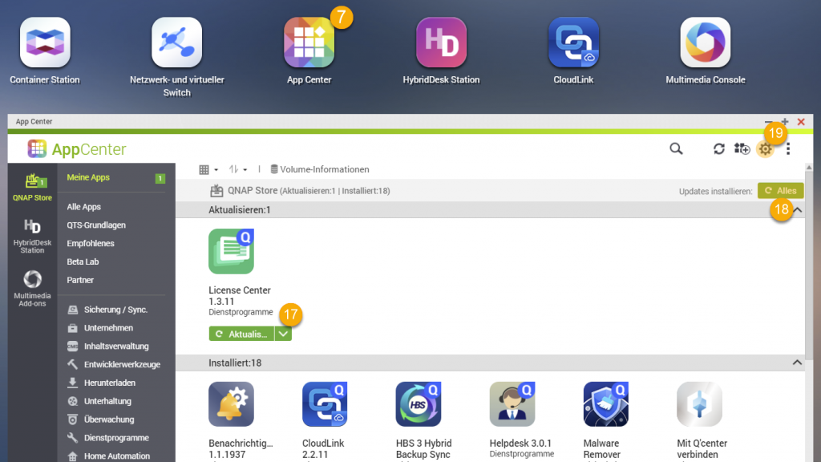Viewport: 821px width, 462px height.
Task: Click the search magnifier in AppCenter
Action: tap(676, 148)
